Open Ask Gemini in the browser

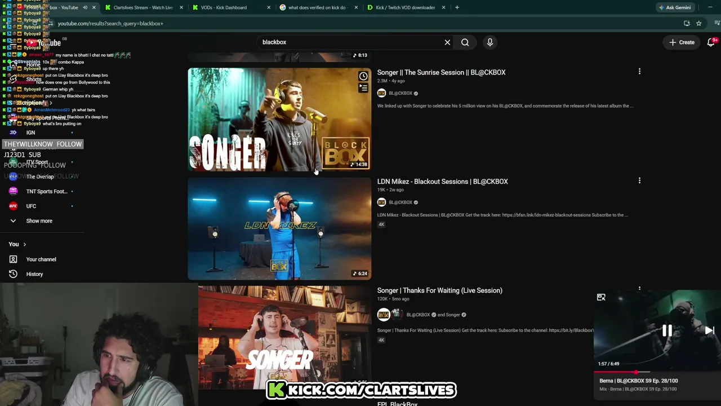(x=674, y=7)
